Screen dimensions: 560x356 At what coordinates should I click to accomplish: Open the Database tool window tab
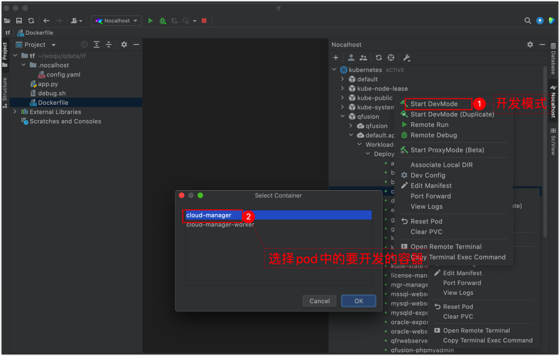click(x=553, y=59)
